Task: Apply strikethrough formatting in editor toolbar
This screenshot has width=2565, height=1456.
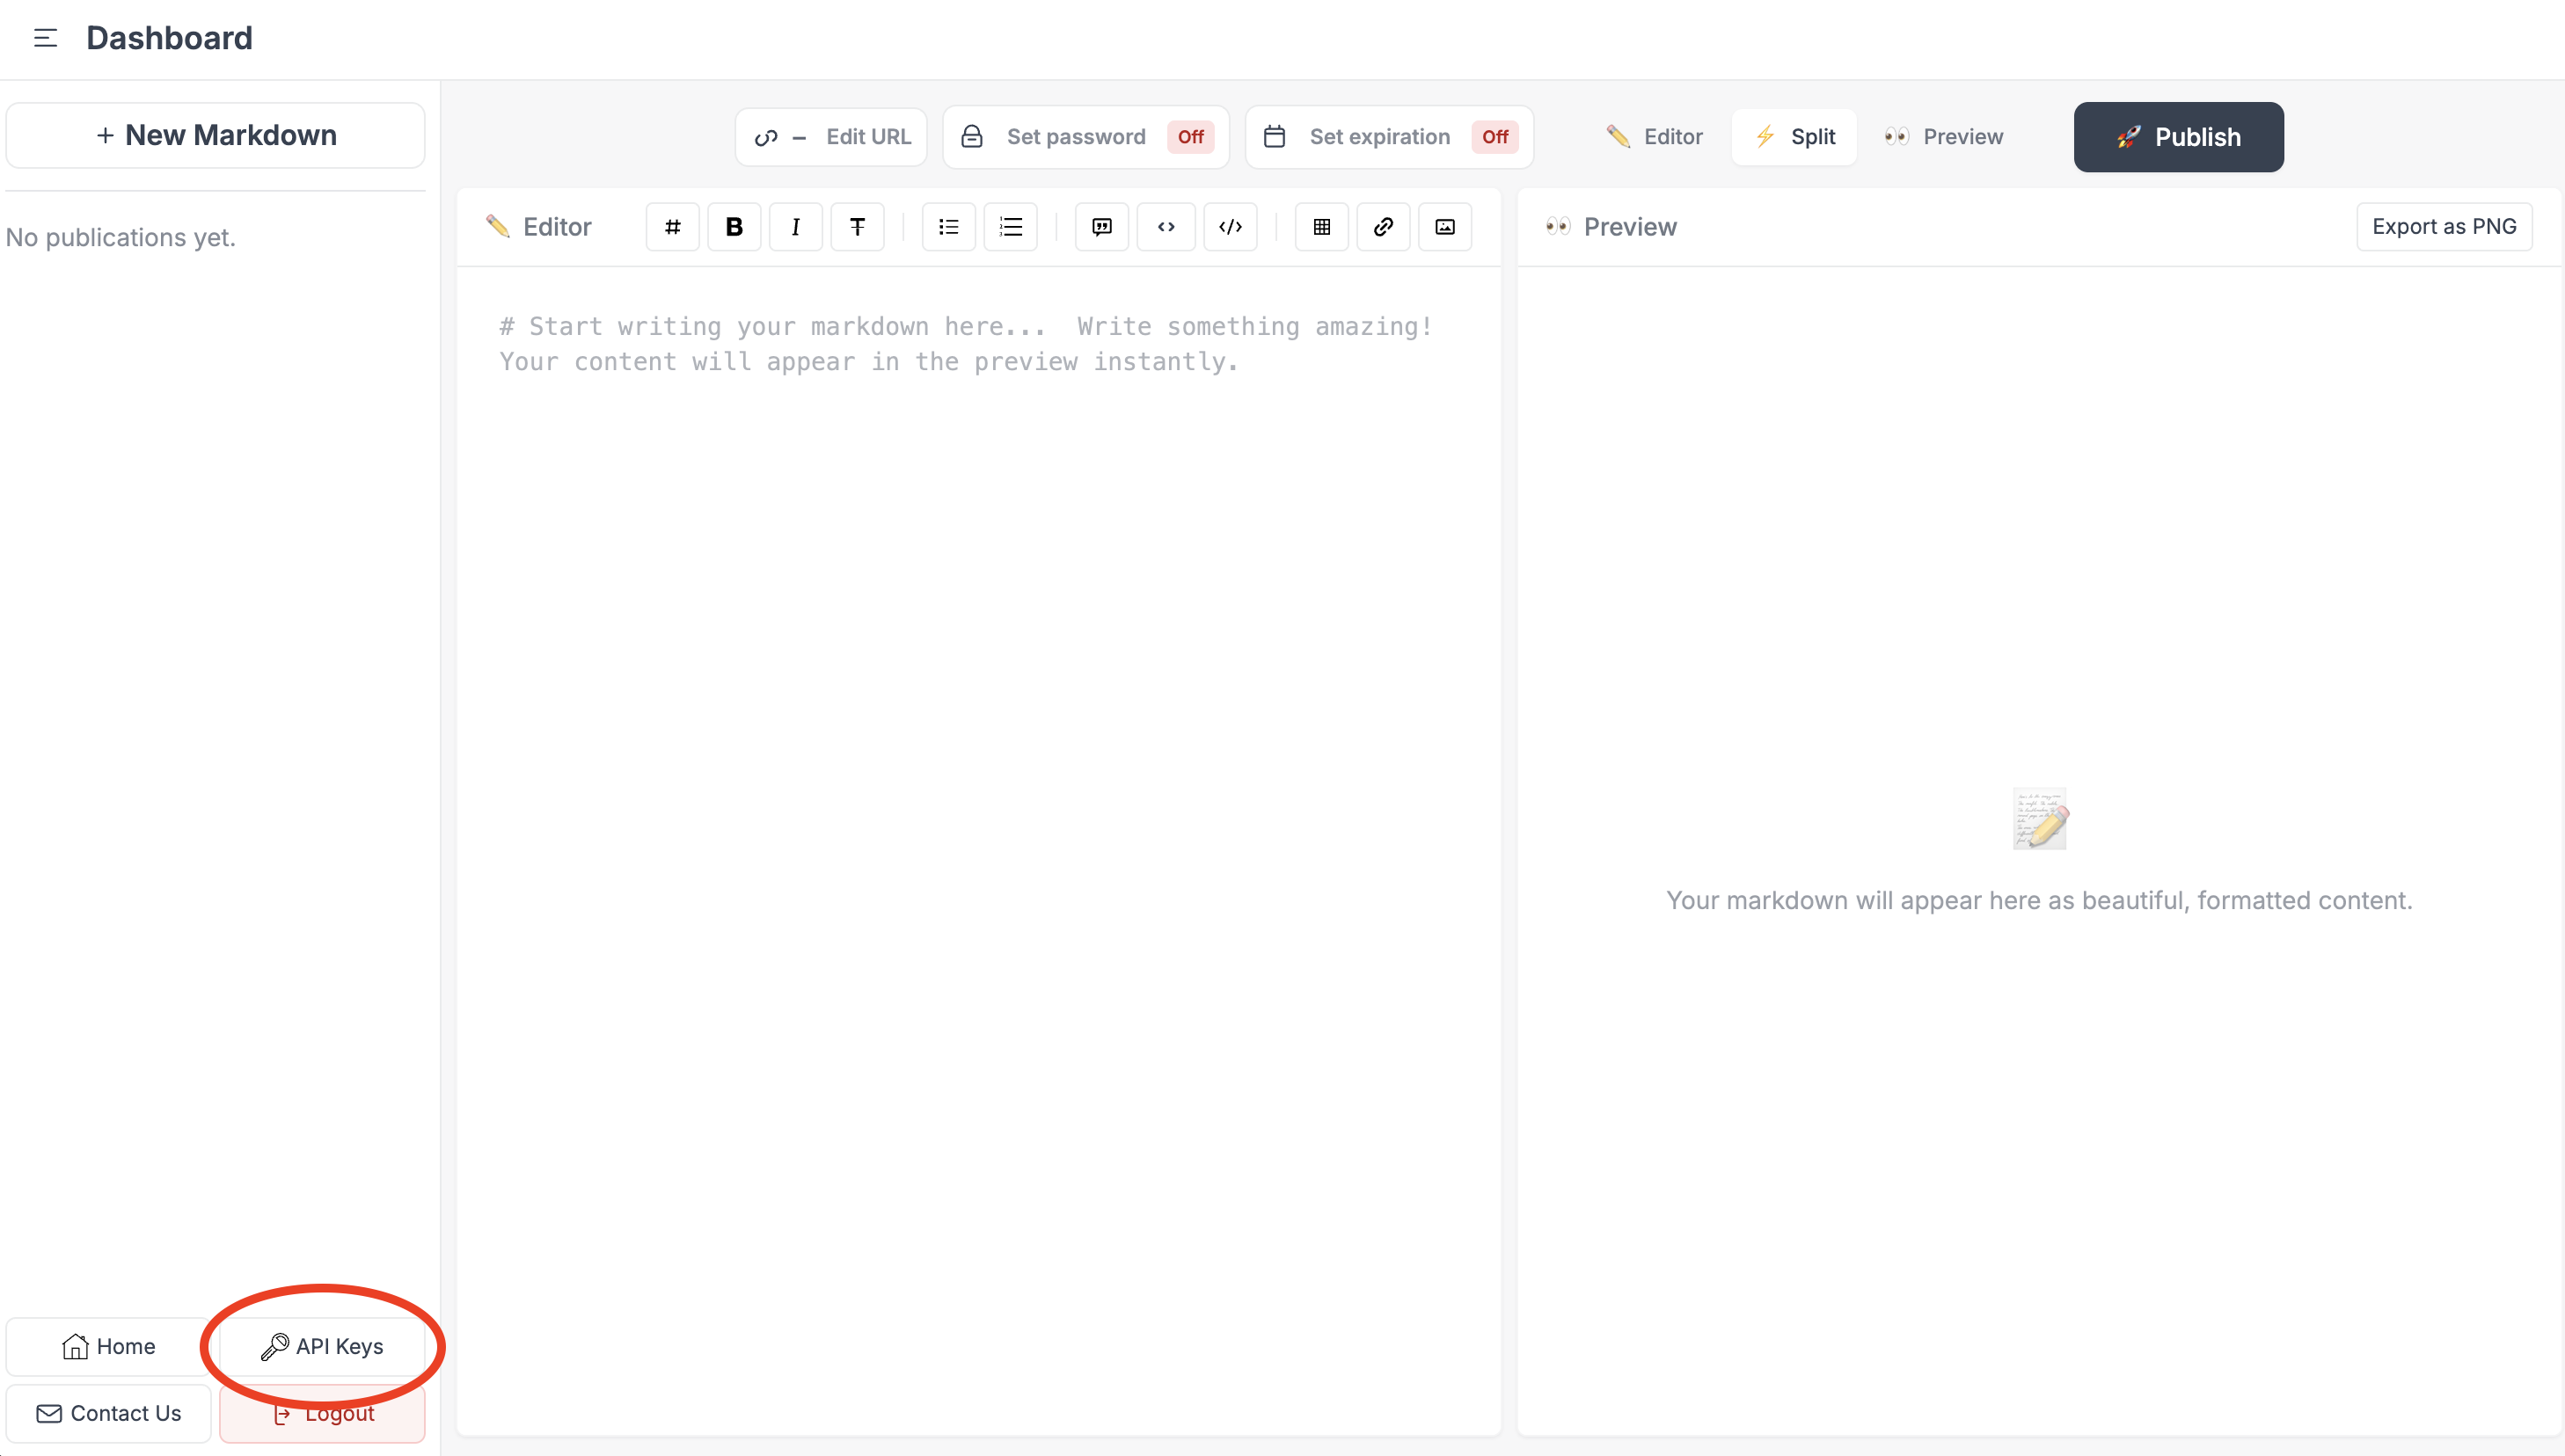Action: [x=858, y=227]
